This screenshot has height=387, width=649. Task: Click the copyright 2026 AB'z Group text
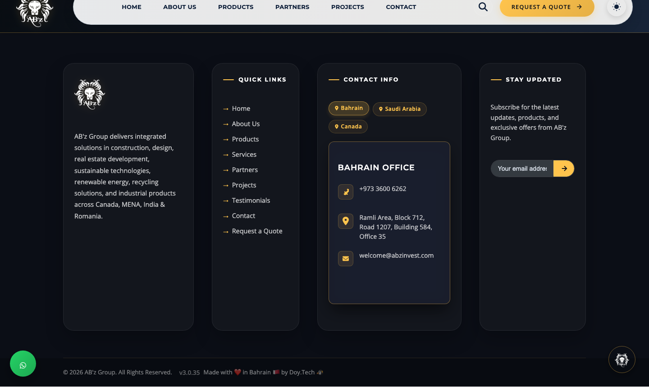pos(117,372)
